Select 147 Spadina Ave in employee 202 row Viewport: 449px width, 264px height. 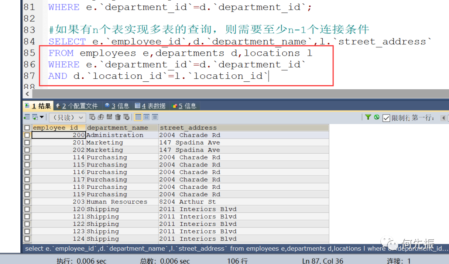pos(244,150)
